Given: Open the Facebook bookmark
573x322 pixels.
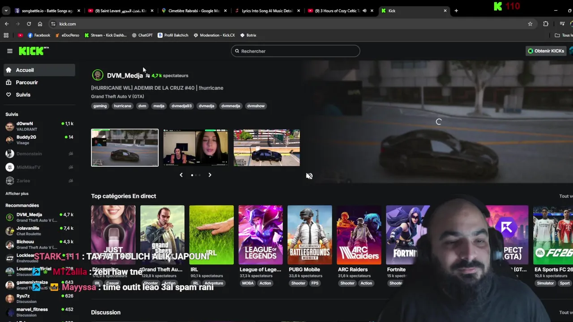Looking at the screenshot, I should click(x=39, y=35).
